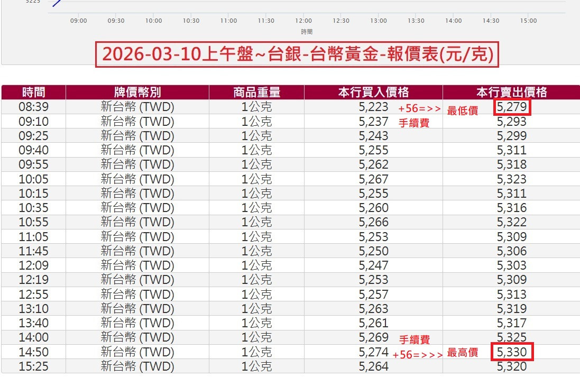This screenshot has width=580, height=377.
Task: Click sell price 5,322
Action: (512, 223)
